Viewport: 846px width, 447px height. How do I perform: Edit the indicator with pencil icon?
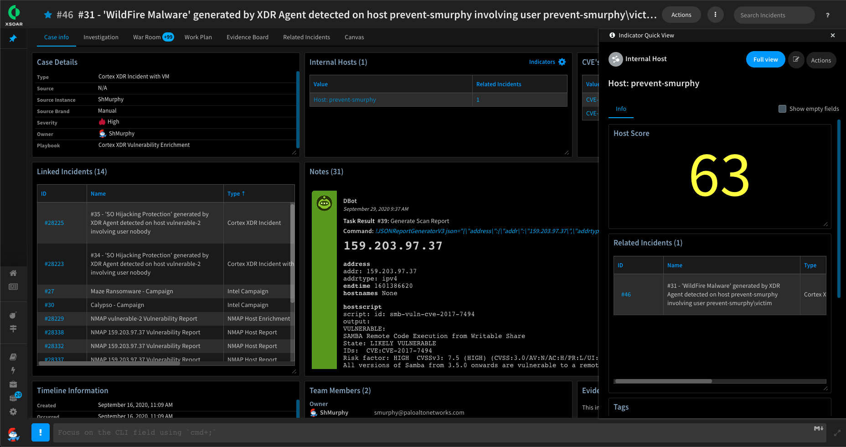pyautogui.click(x=796, y=60)
